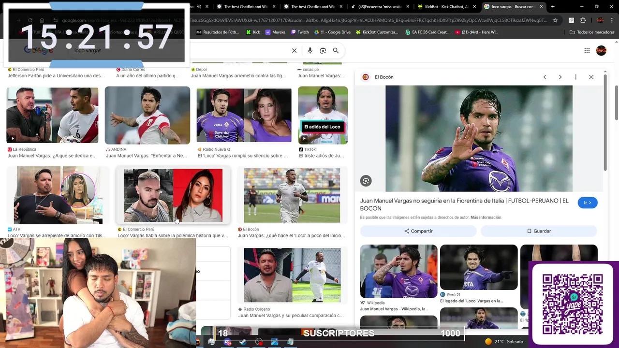Open Radio Nueva Q image result

coord(244,116)
